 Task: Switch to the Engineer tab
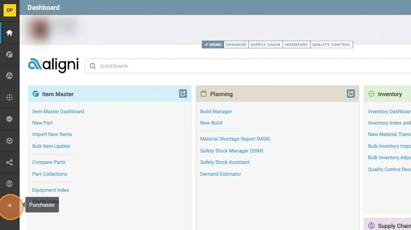pos(236,45)
